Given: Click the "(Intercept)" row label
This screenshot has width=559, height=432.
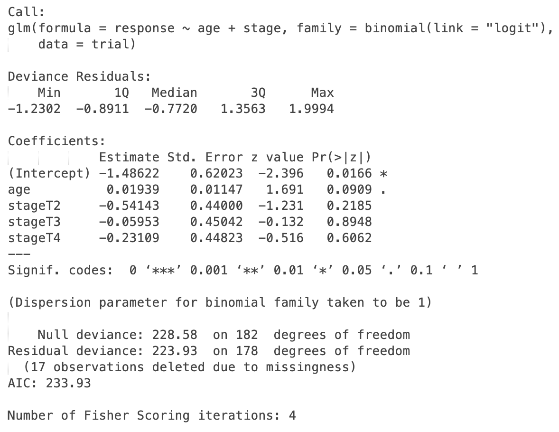Looking at the screenshot, I should 49,173.
